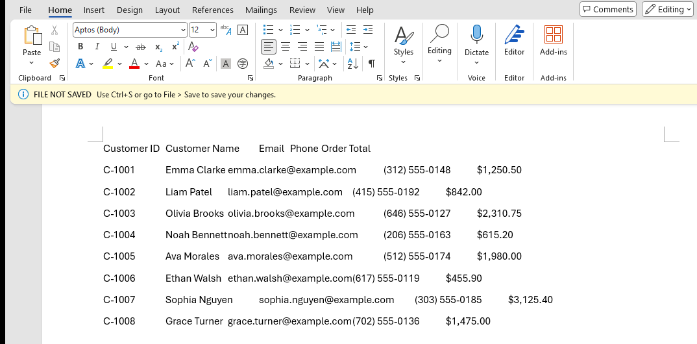Click the Distributed alignment icon

[336, 46]
